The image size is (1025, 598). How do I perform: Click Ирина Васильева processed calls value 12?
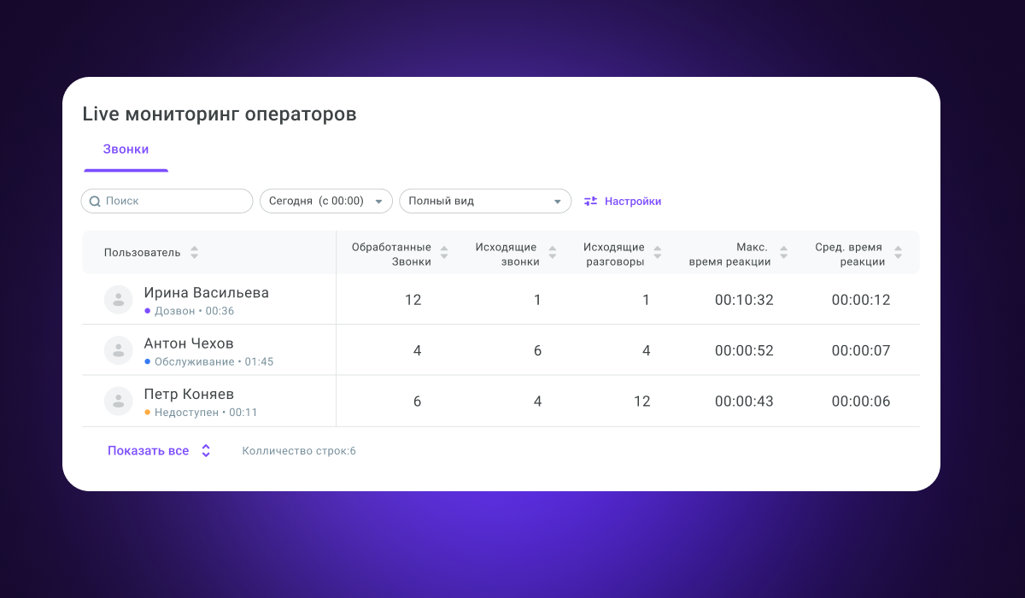[x=413, y=300]
